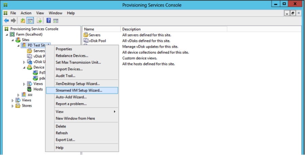The image size is (305, 155).
Task: Click the Forward arrow in the toolbar
Action: tap(13, 21)
